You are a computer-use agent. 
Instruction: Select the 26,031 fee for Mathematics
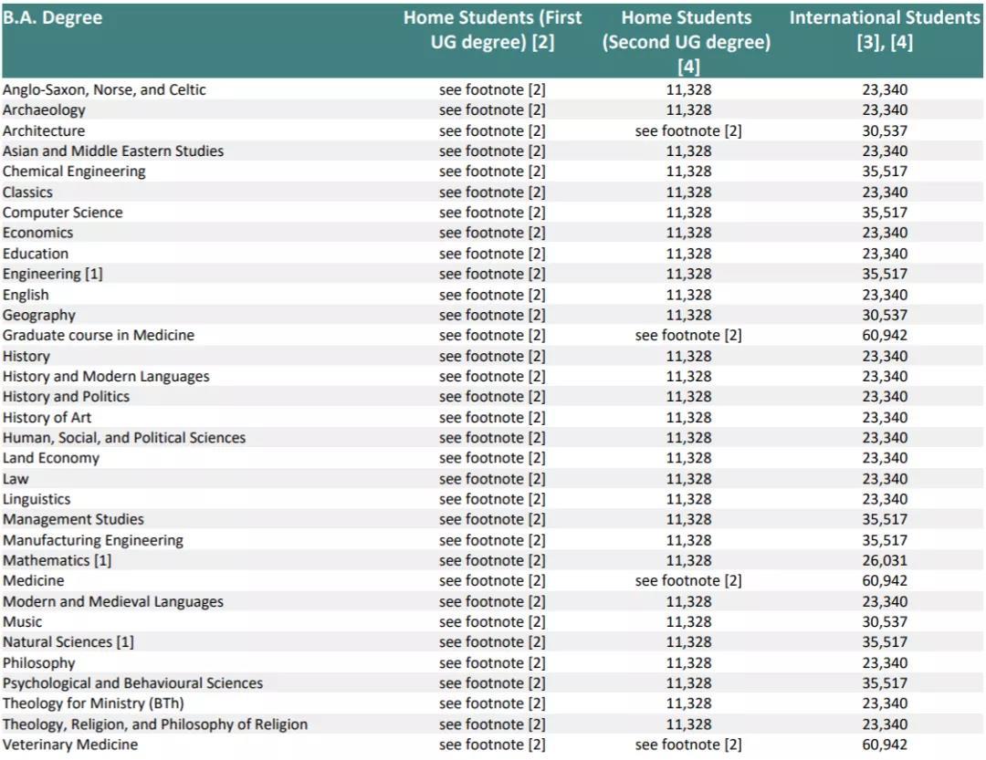884,560
